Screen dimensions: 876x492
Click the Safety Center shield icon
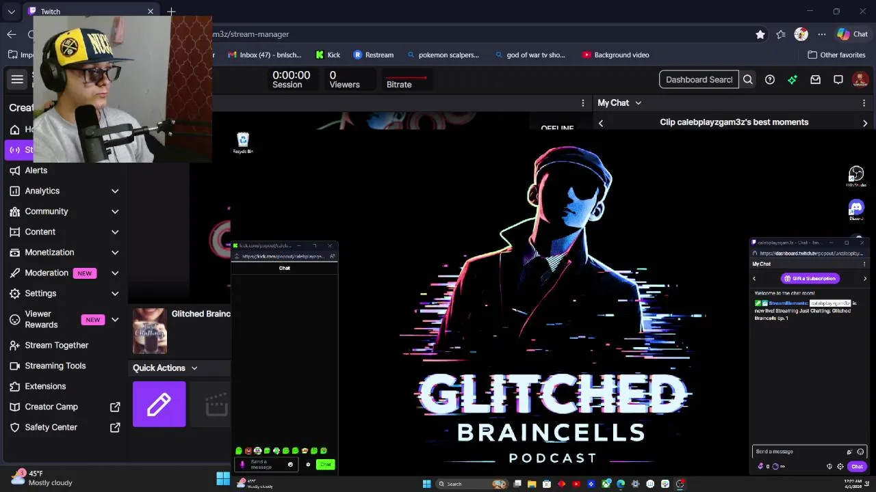coord(15,427)
